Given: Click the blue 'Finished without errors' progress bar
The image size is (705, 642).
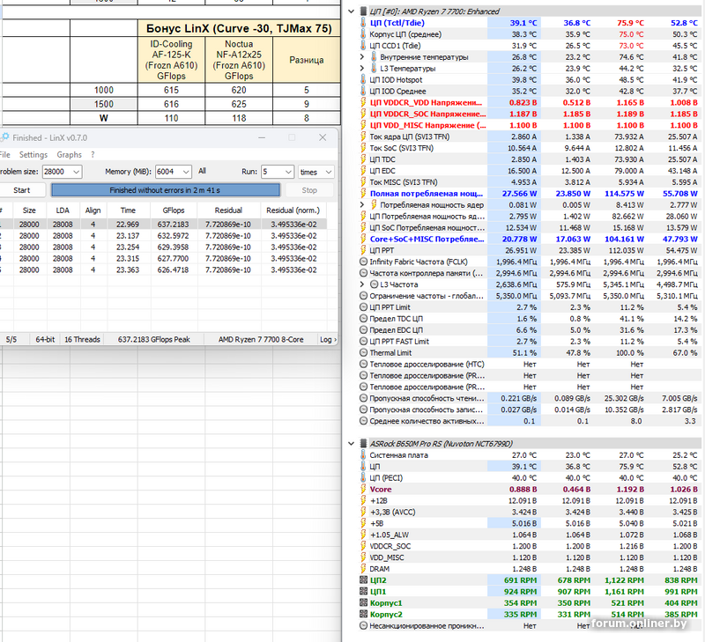Looking at the screenshot, I should 165,190.
